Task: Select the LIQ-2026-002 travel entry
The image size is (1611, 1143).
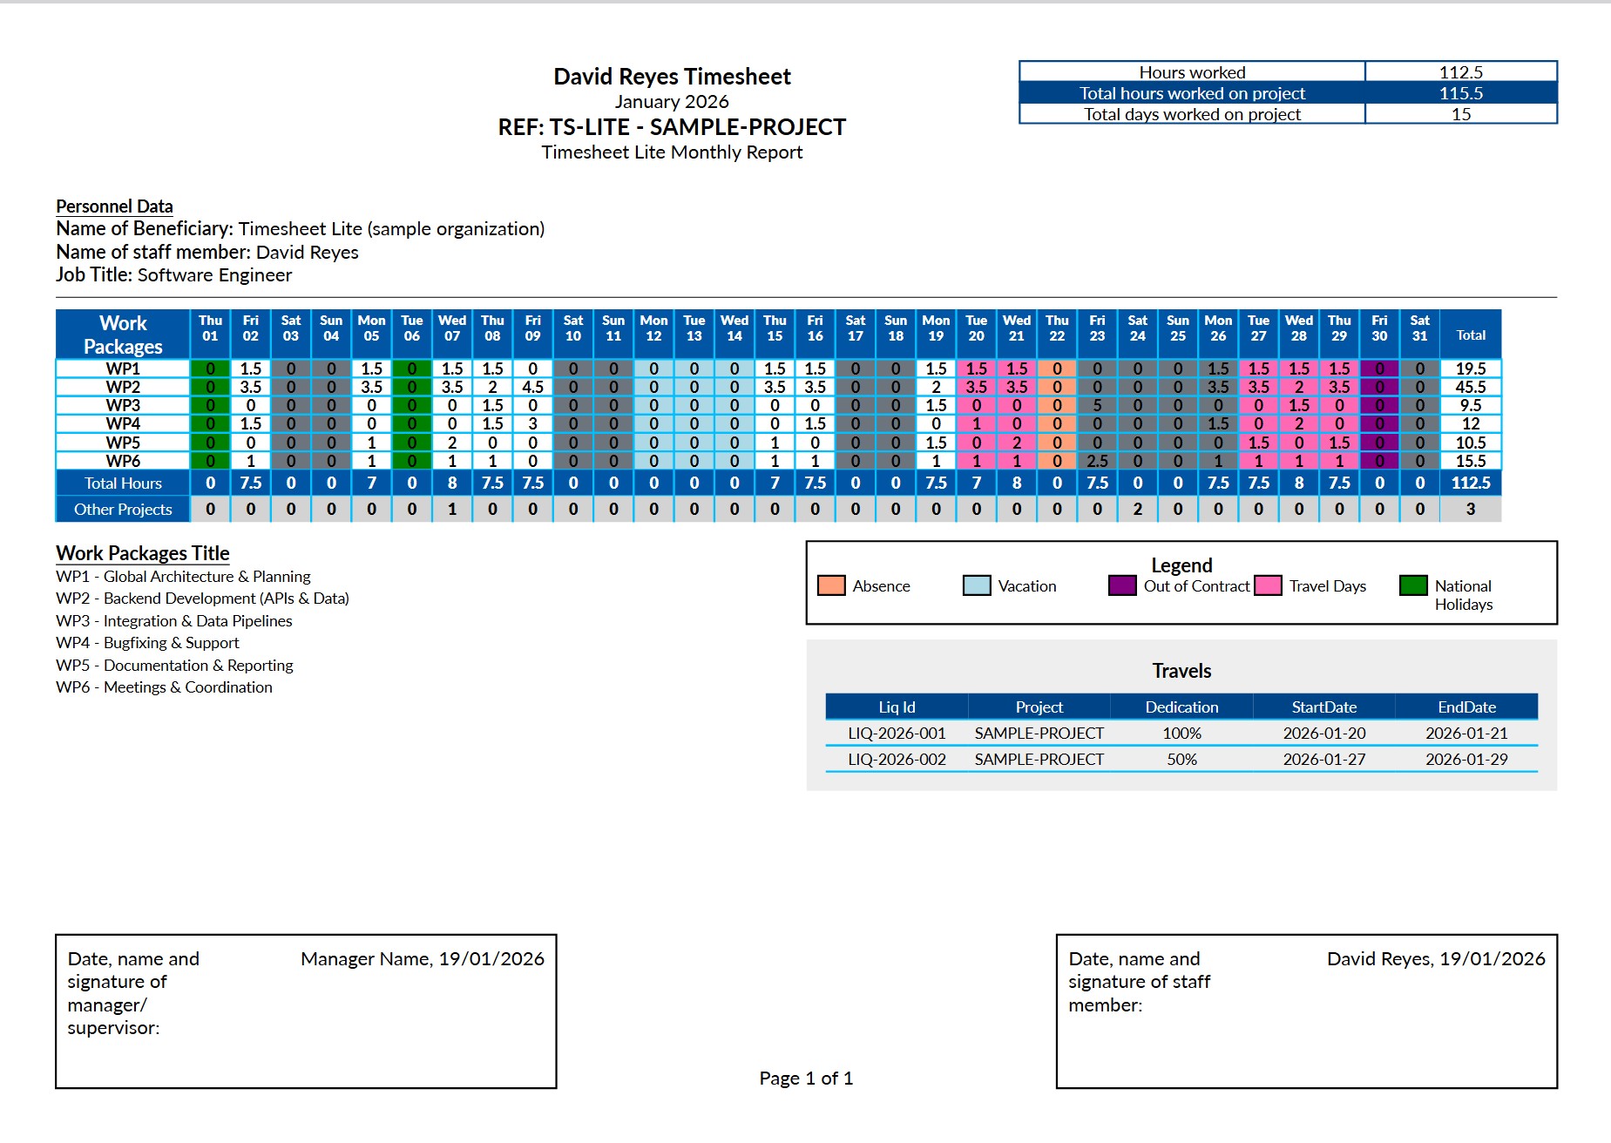Action: 897,760
